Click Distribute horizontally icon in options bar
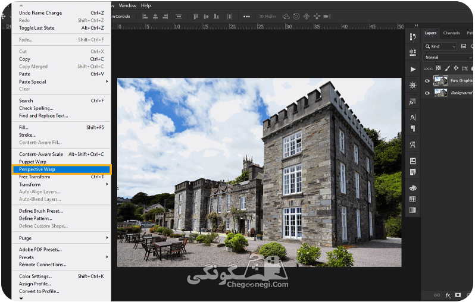 tap(230, 16)
